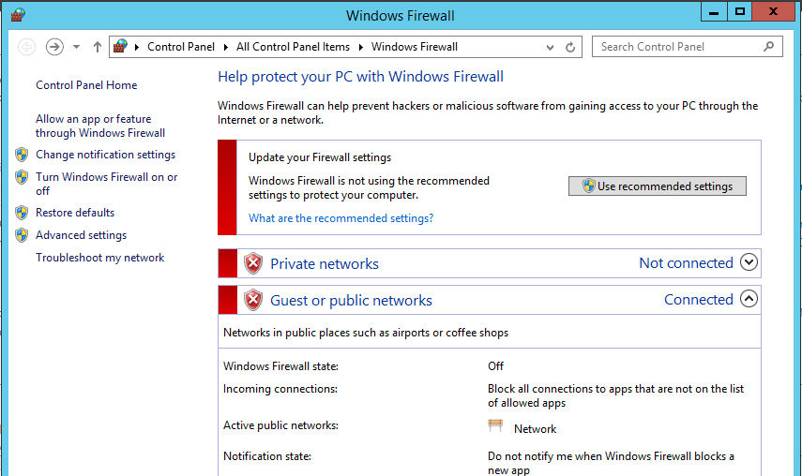This screenshot has height=476, width=802.
Task: Click Use recommended settings button
Action: tap(658, 186)
